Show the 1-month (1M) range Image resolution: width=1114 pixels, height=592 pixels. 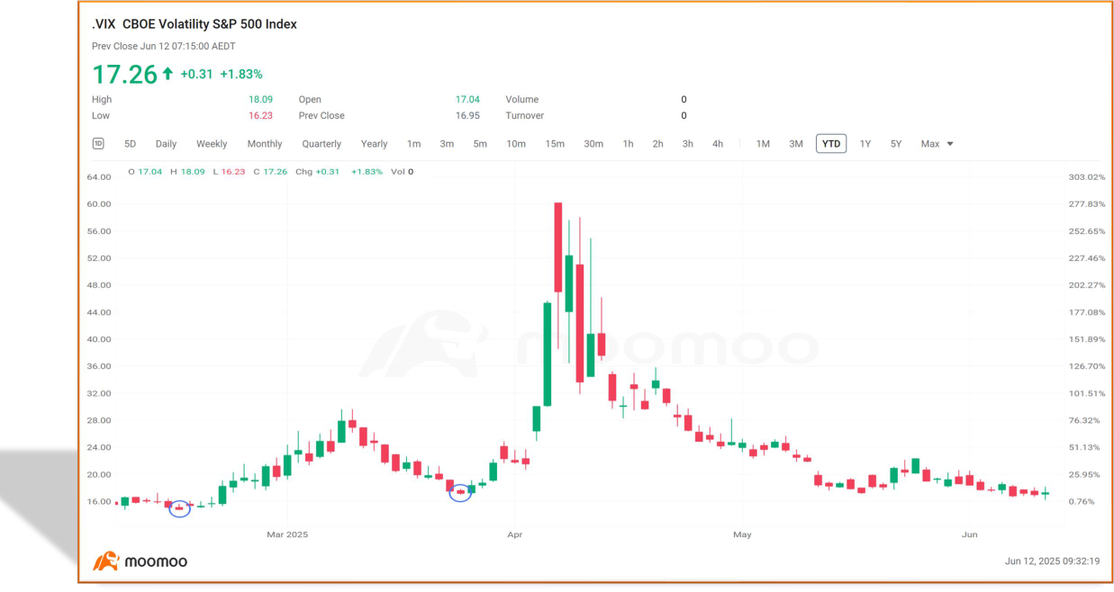tap(763, 144)
